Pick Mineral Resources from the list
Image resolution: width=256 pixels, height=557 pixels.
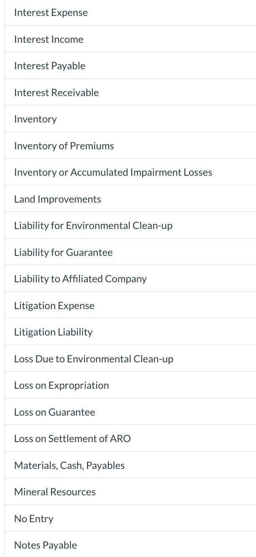54,492
